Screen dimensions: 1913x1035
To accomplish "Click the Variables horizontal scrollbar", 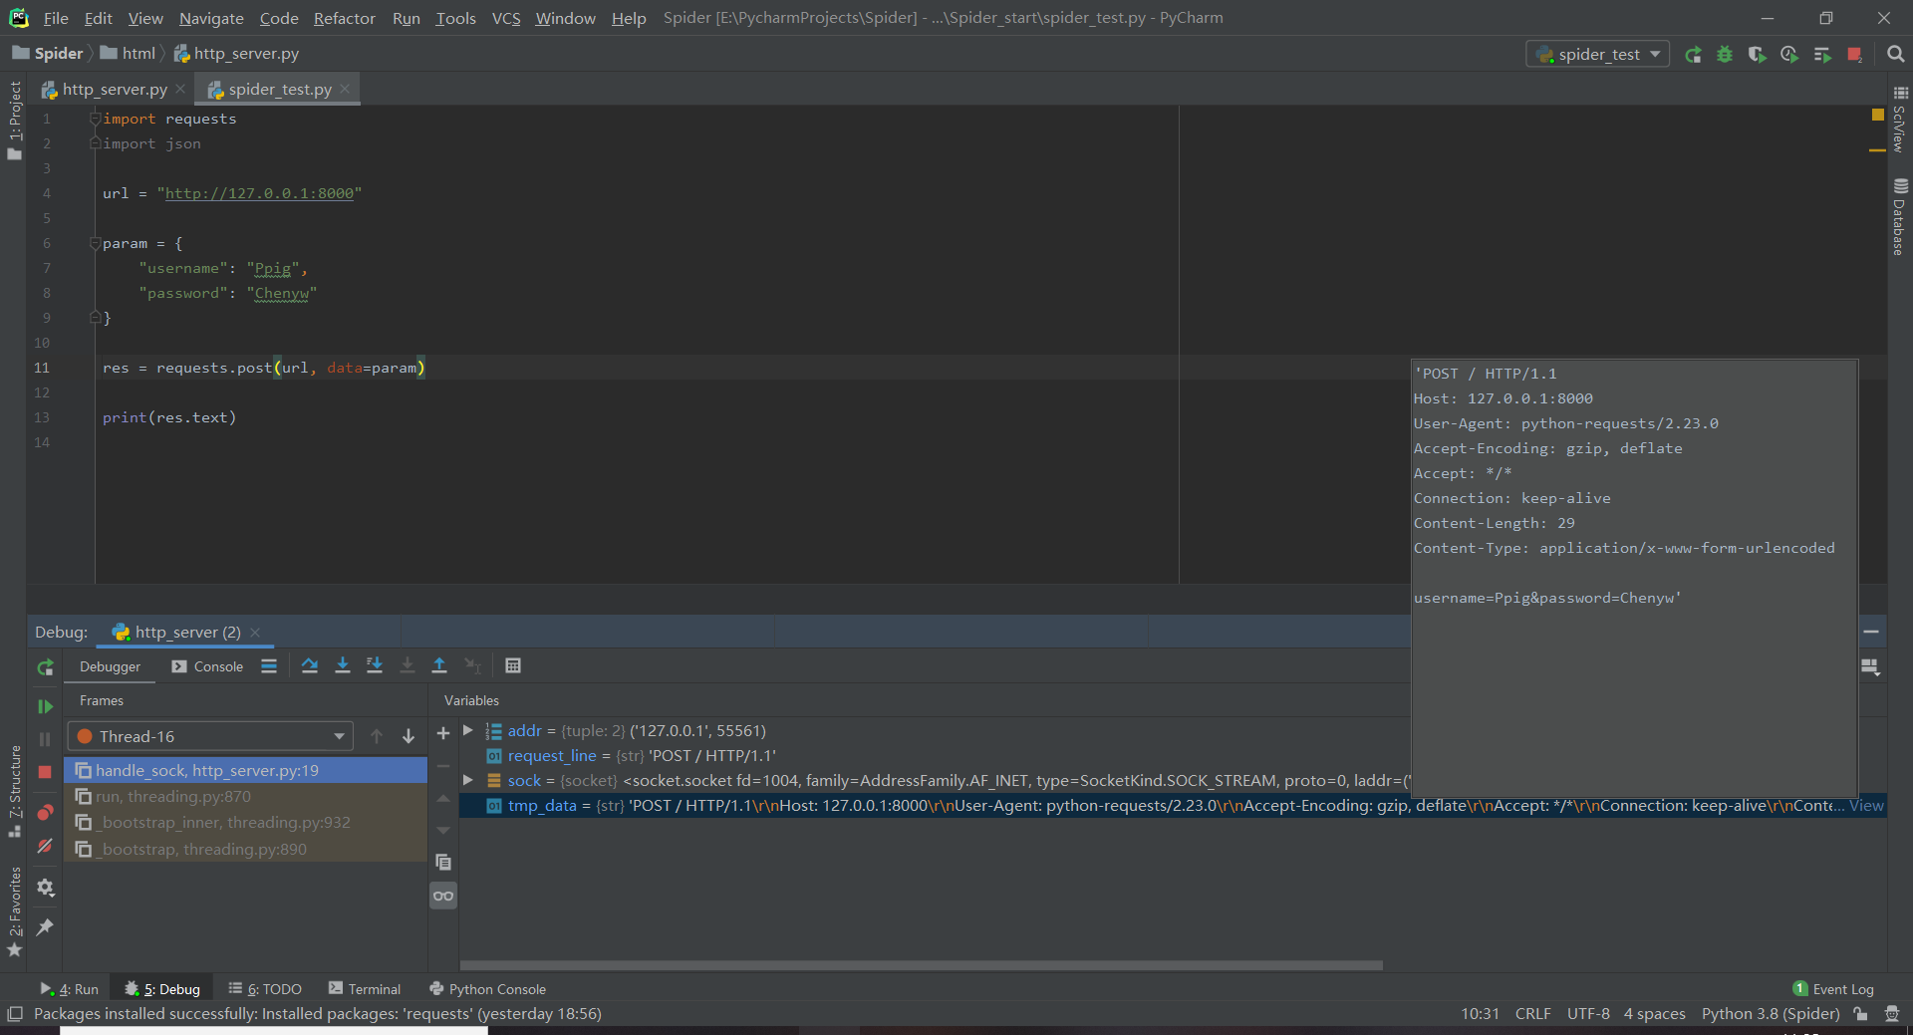I will [x=921, y=965].
